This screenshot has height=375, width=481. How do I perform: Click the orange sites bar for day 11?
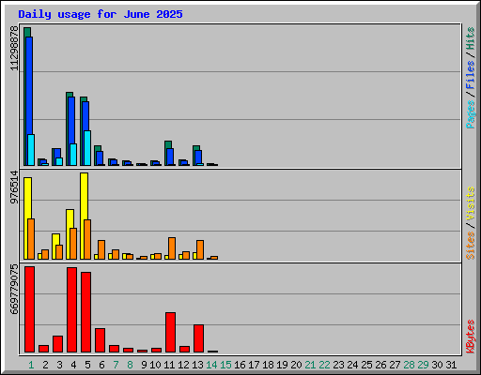(x=172, y=248)
